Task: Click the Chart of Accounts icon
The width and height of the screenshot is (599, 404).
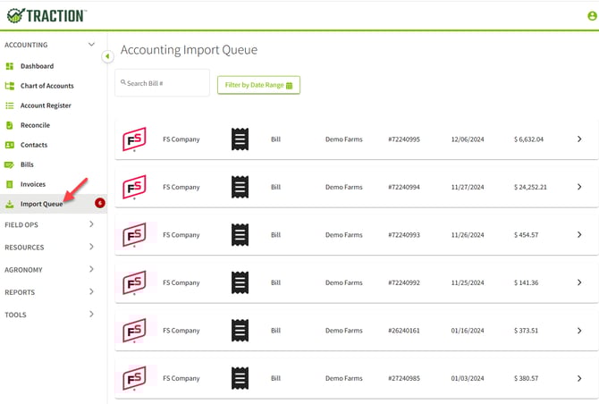Action: (x=10, y=86)
